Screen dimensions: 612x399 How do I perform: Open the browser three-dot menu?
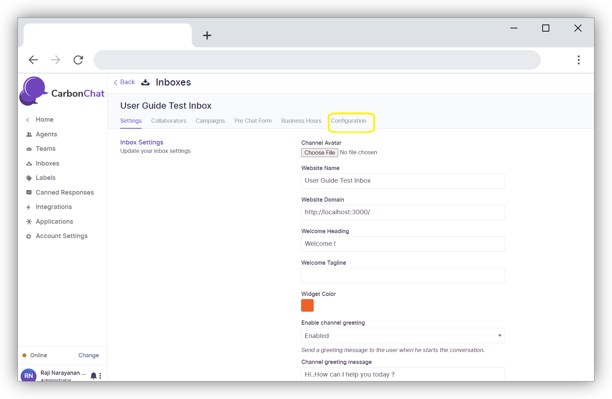[x=578, y=60]
